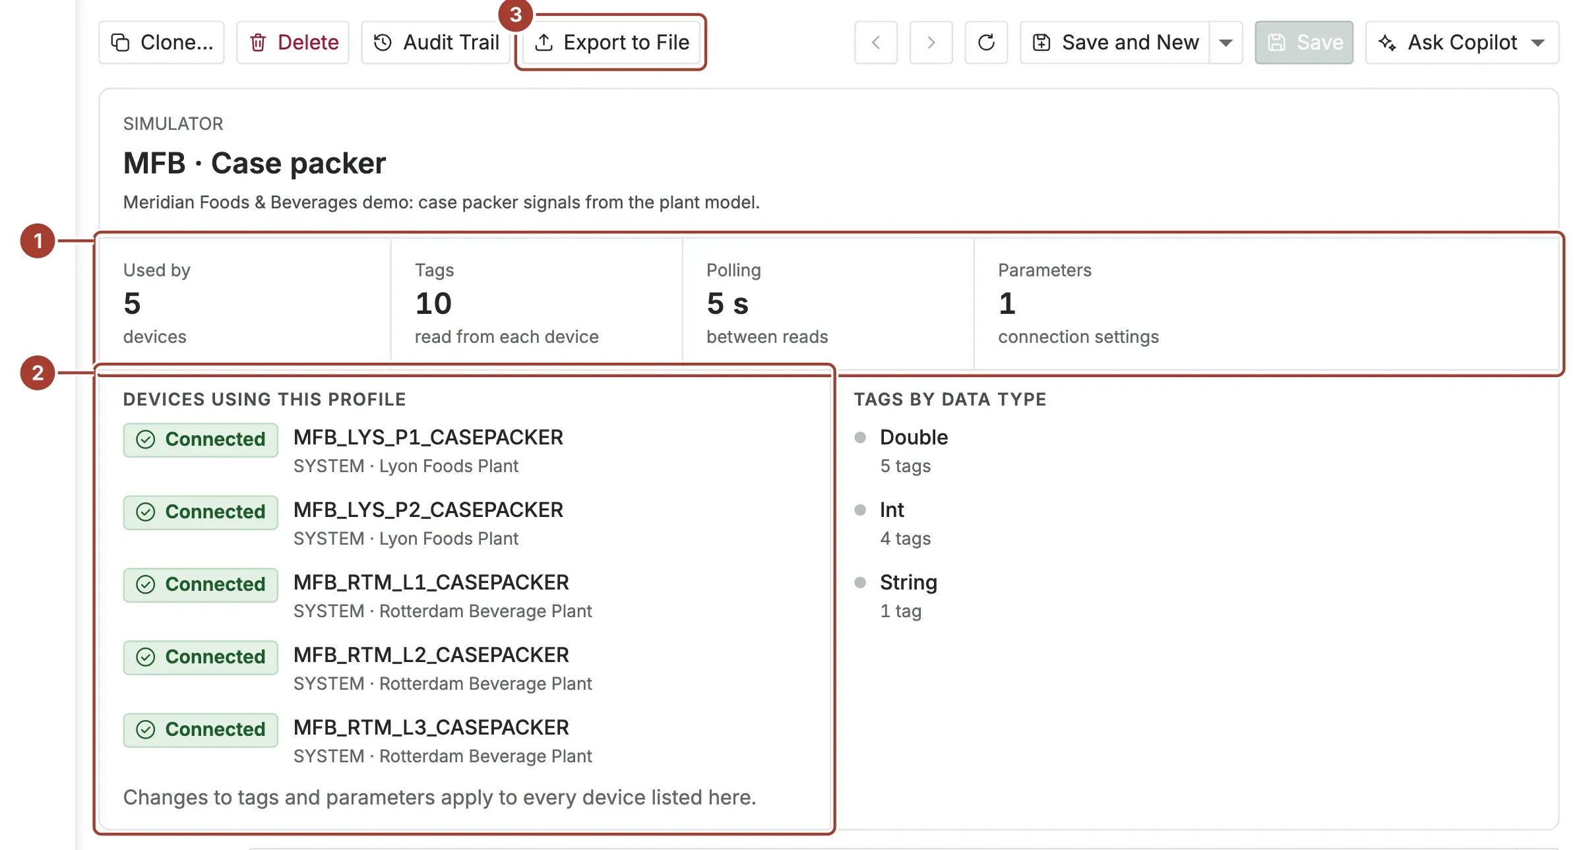Click the clock icon on Audit Trail
1583x850 pixels.
[383, 43]
